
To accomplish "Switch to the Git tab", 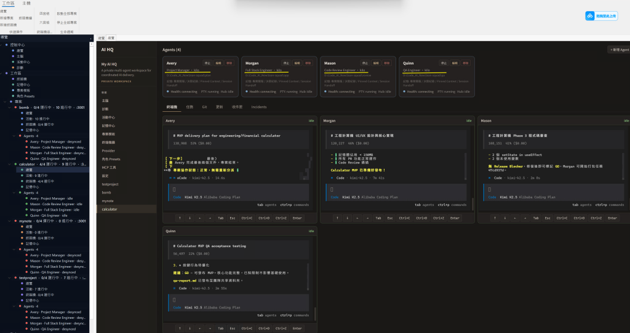I will pyautogui.click(x=204, y=106).
